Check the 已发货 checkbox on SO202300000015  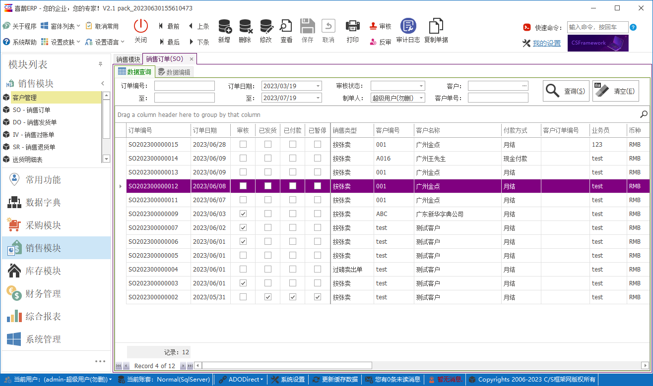[x=268, y=144]
